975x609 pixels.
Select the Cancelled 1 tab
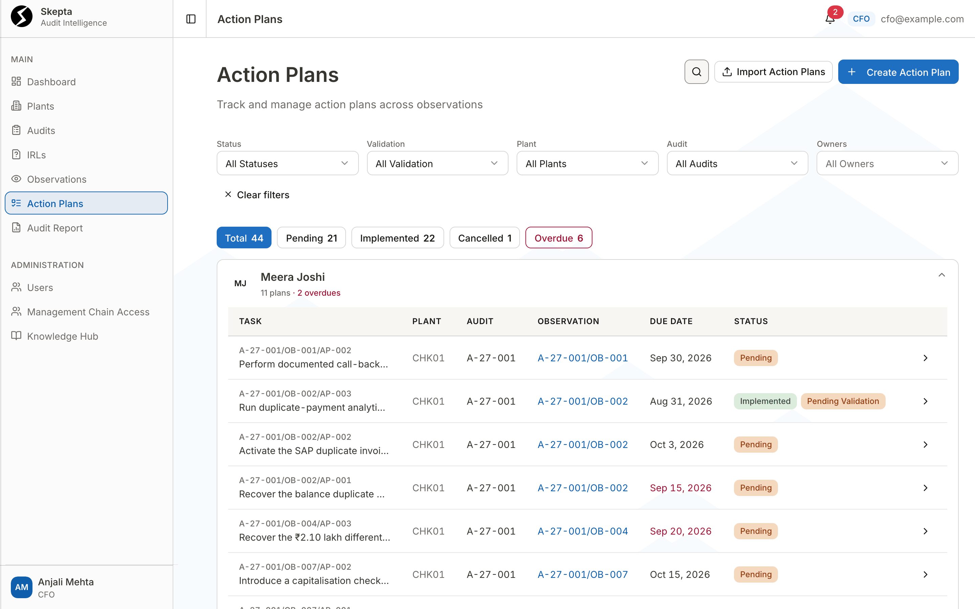click(484, 238)
